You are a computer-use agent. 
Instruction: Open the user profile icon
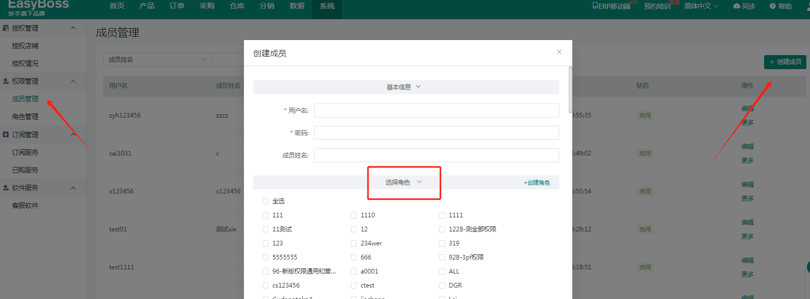click(x=806, y=6)
